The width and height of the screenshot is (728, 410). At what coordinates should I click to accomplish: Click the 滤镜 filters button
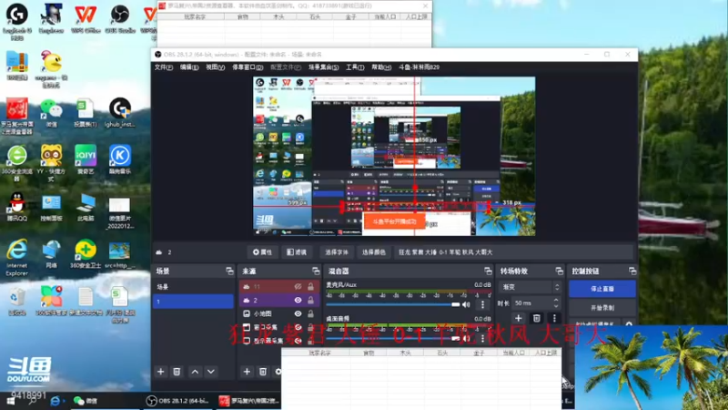[297, 252]
